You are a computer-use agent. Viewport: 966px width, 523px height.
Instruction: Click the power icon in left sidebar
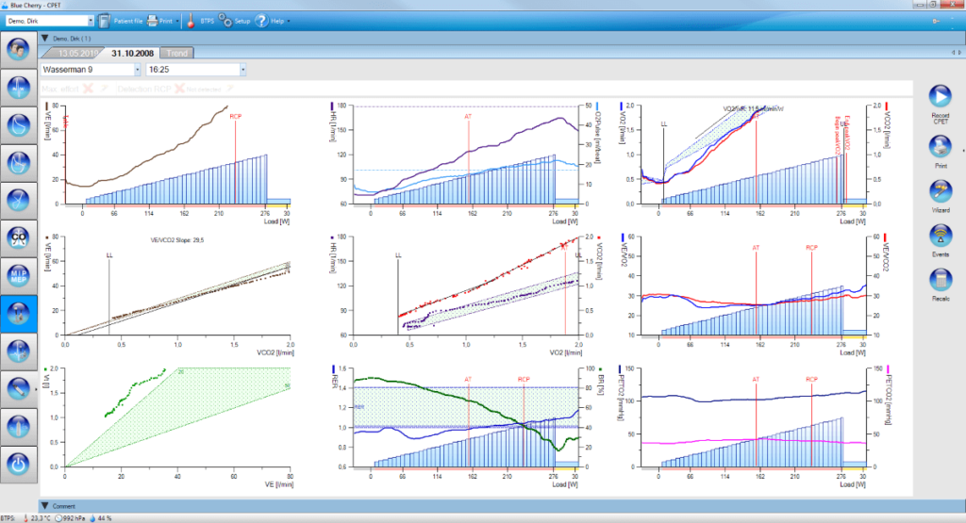[19, 463]
